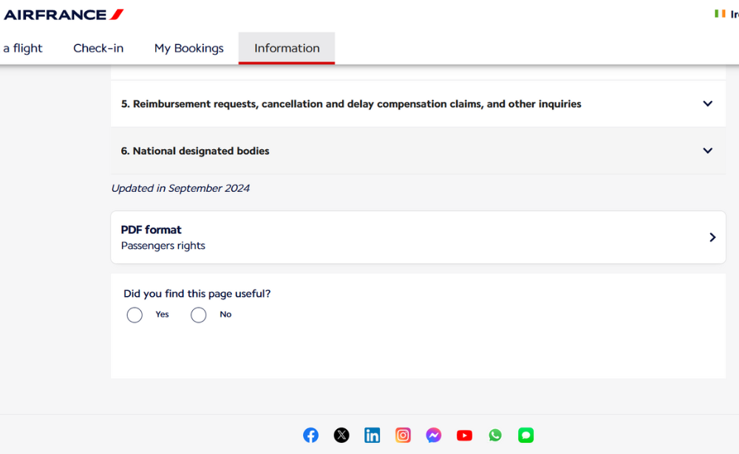Click the arrow on PDF format card

(712, 237)
